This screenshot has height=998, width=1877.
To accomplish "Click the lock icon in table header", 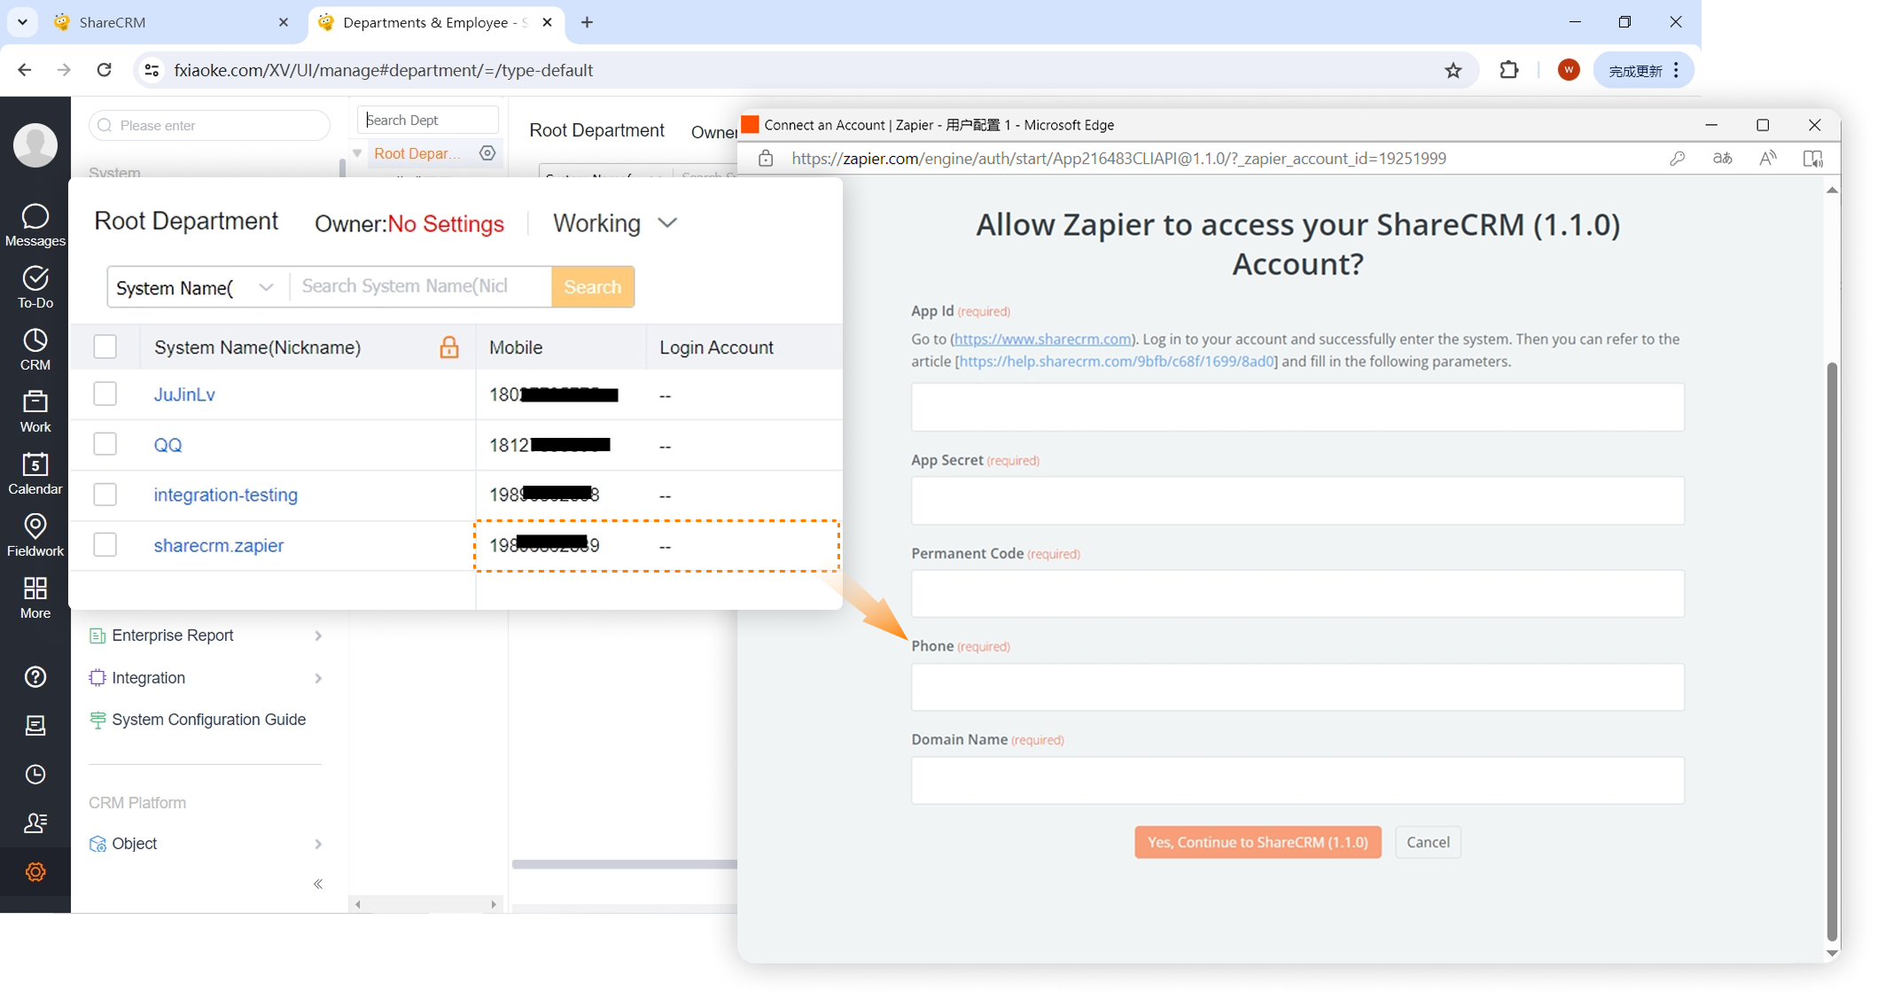I will (449, 347).
